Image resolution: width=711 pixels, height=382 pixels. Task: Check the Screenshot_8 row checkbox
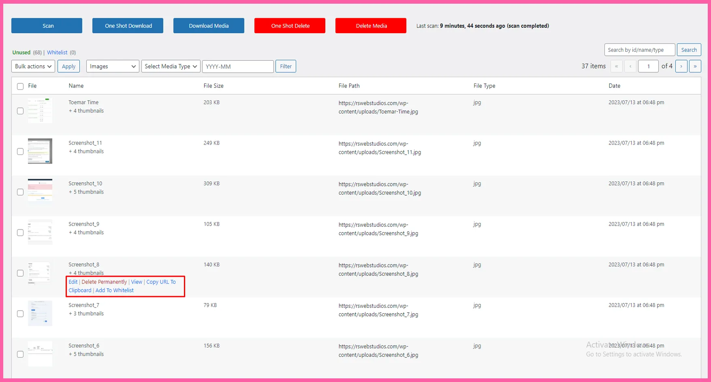click(x=20, y=273)
